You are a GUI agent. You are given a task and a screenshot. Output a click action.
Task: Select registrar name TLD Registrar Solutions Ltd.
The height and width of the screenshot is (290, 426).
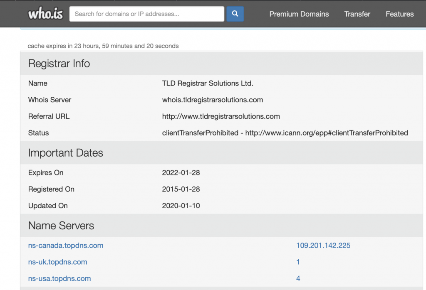[208, 83]
